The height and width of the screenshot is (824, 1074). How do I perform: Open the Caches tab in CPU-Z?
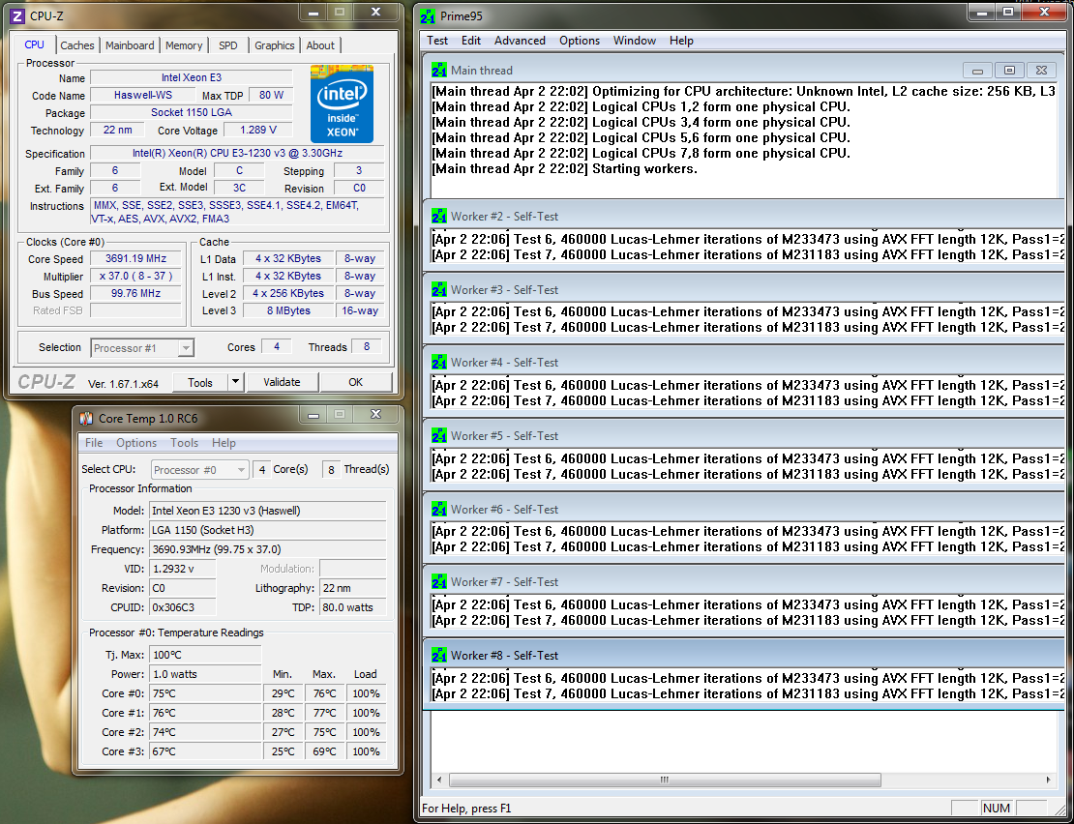point(76,45)
